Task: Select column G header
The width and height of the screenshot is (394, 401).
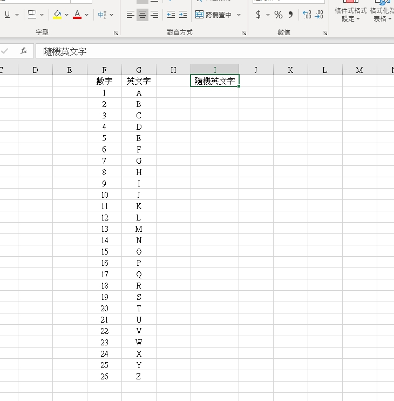Action: tap(139, 70)
